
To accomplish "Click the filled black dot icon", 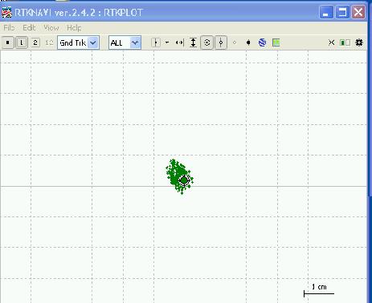I will pyautogui.click(x=248, y=42).
